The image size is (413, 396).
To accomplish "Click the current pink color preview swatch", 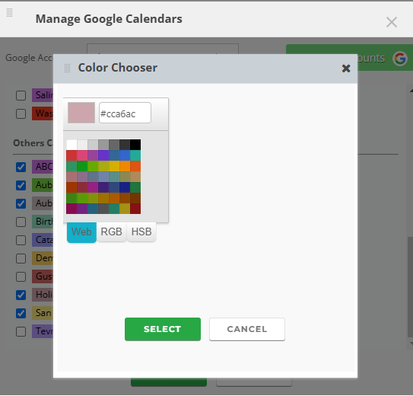I will (81, 113).
